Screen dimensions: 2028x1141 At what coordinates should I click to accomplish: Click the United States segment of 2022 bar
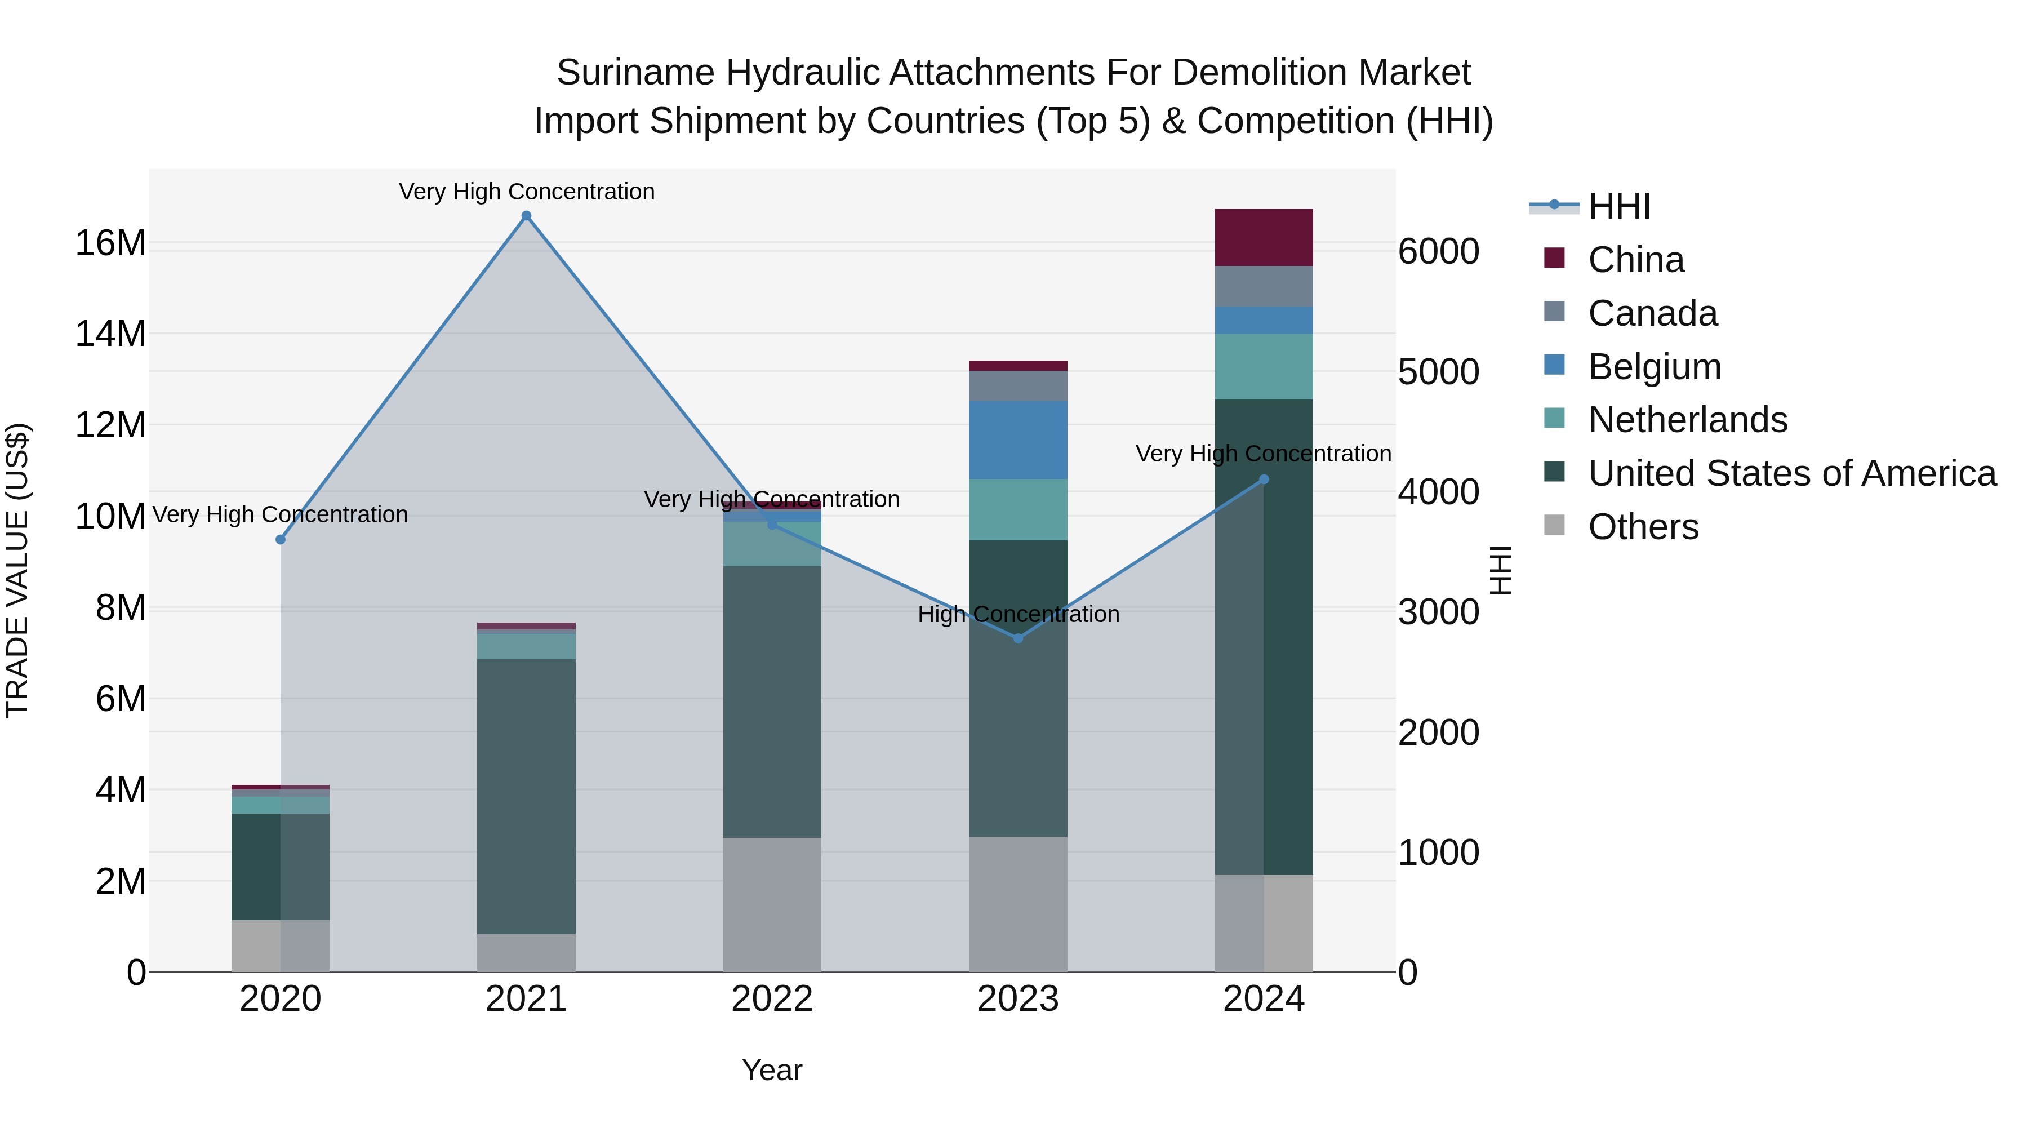[x=772, y=703]
